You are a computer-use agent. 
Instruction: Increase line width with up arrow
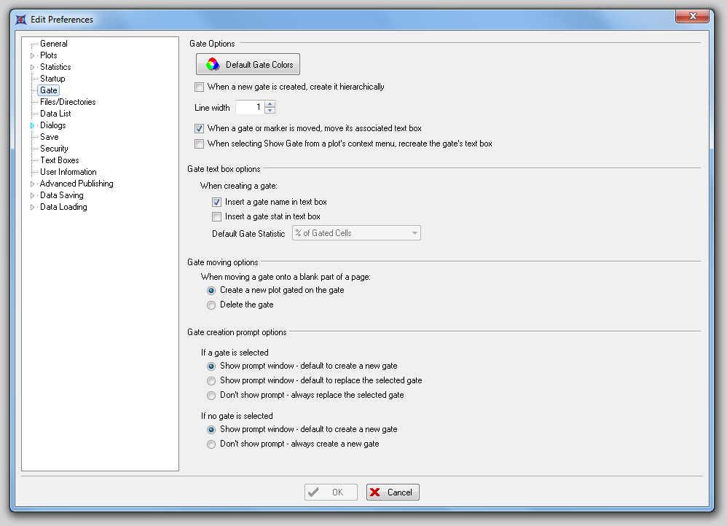click(270, 104)
